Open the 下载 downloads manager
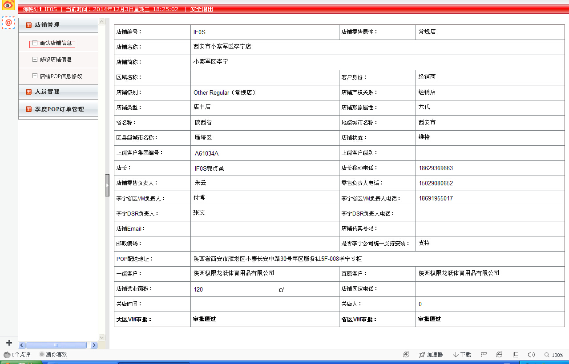The image size is (569, 364). pos(462,355)
